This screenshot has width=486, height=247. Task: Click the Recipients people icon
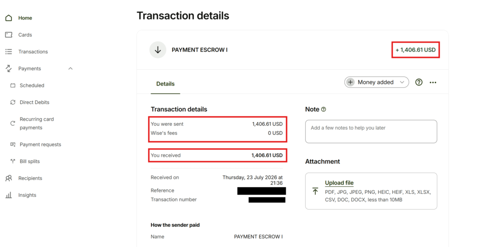click(x=9, y=178)
